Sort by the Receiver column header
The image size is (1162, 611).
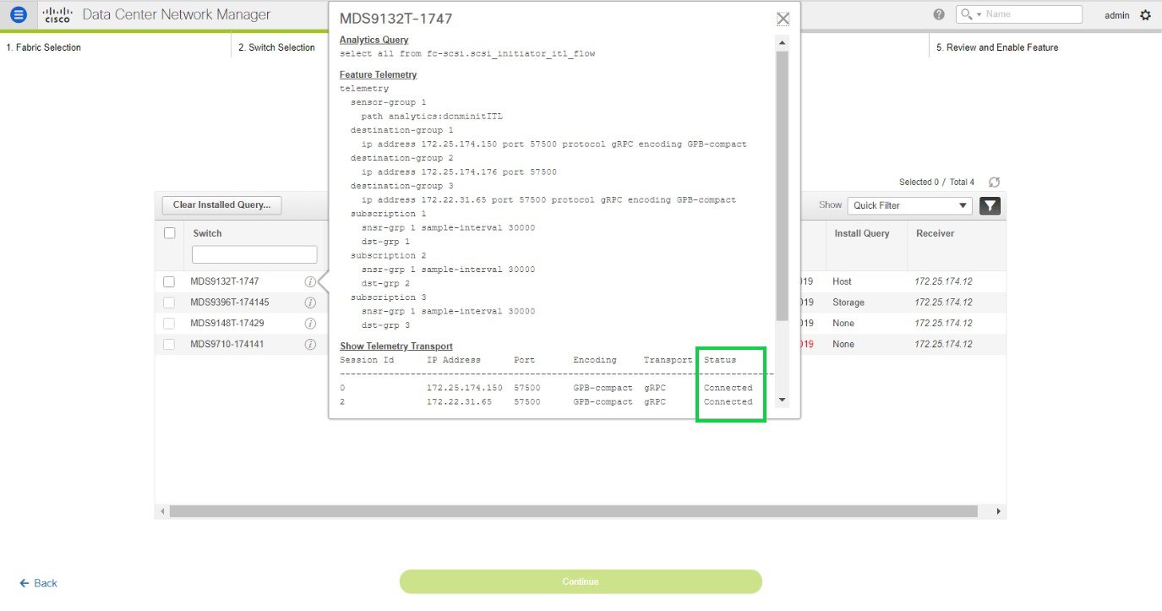935,233
